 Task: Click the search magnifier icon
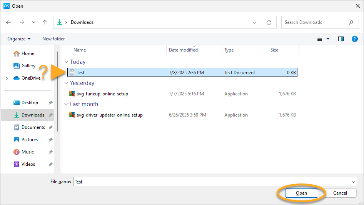pyautogui.click(x=351, y=22)
